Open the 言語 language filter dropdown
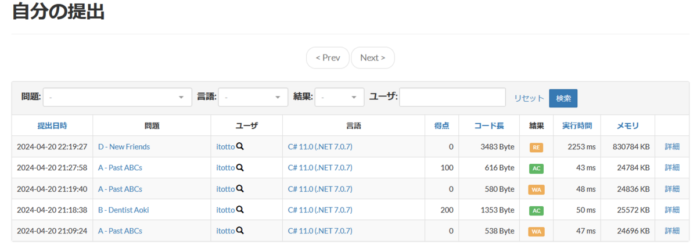 [253, 97]
